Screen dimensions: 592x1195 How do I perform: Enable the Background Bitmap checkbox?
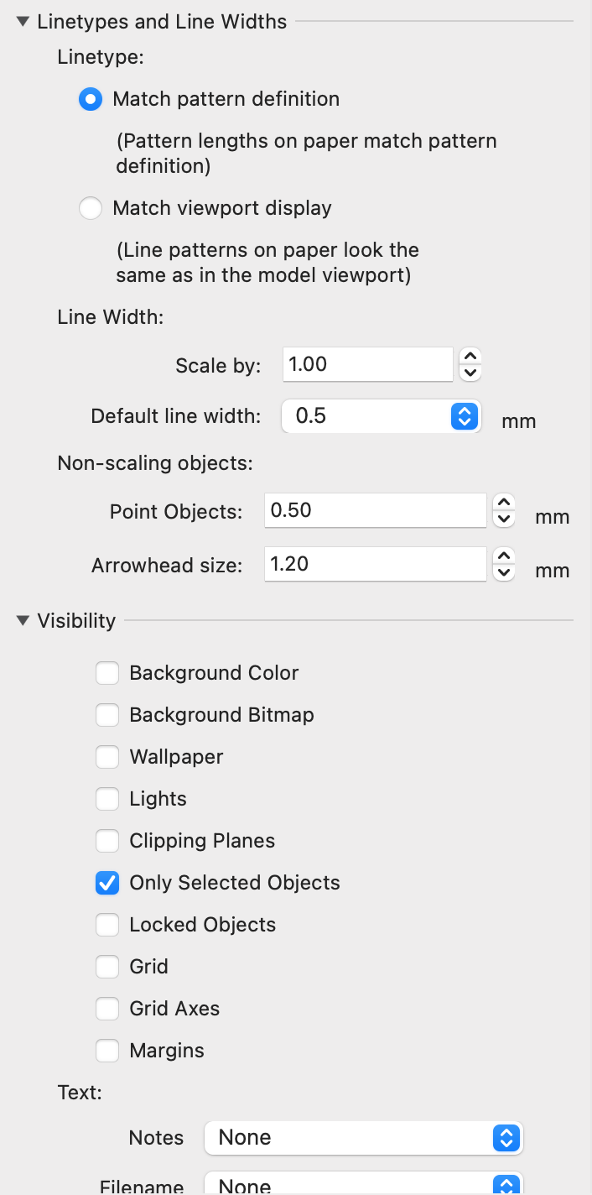[x=107, y=715]
